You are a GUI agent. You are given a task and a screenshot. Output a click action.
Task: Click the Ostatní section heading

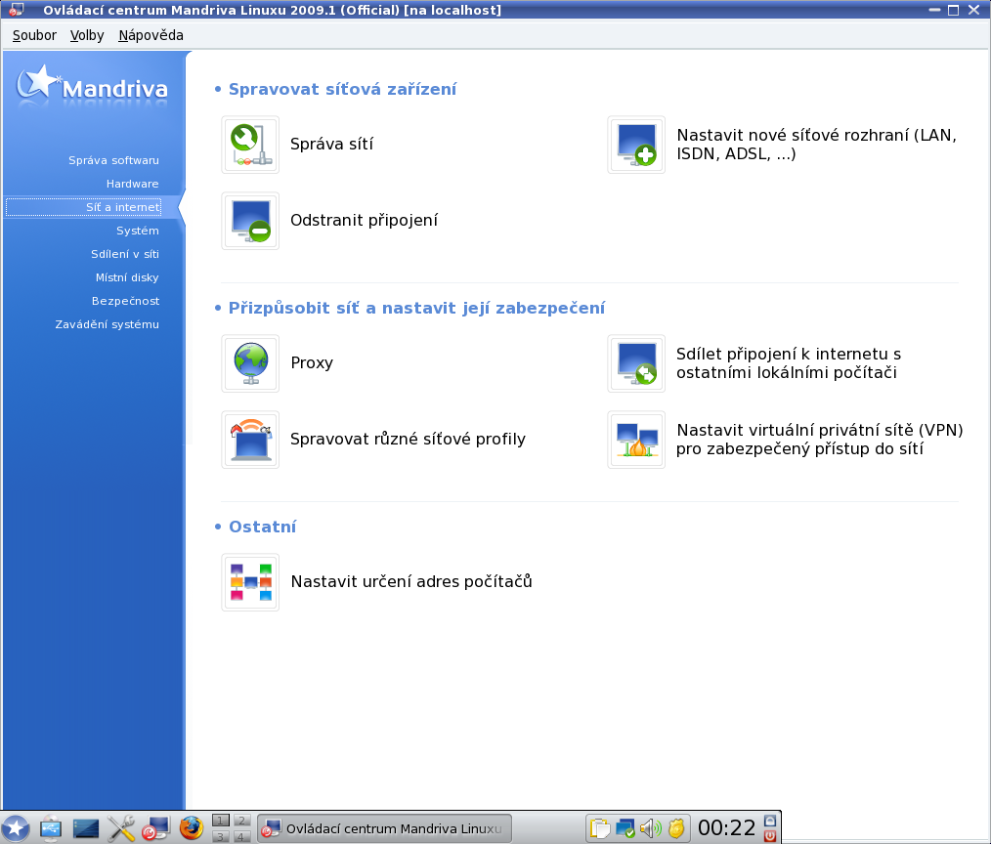tap(262, 527)
